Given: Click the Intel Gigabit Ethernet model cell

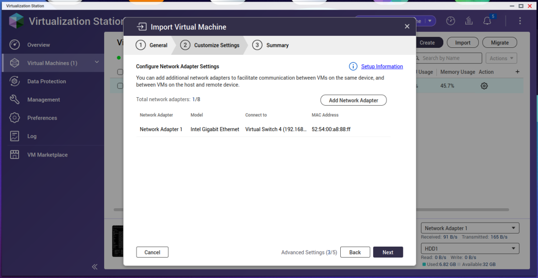Looking at the screenshot, I should [215, 130].
